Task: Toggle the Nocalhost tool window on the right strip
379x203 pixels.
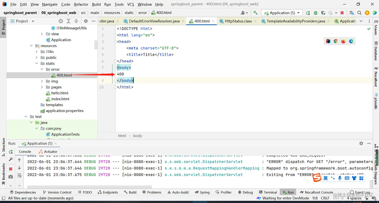Action: [376, 77]
